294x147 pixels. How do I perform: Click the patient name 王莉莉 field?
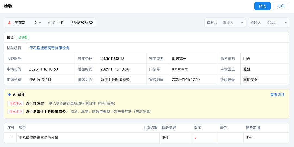click(x=20, y=23)
